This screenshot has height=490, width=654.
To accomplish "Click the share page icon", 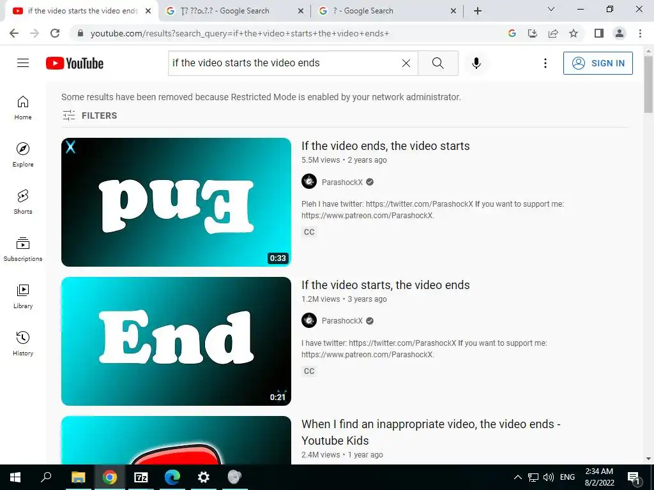I will [x=553, y=33].
